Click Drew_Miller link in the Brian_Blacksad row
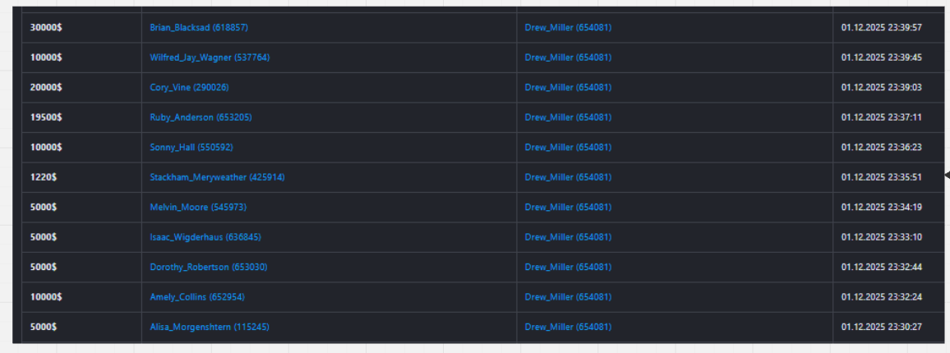The height and width of the screenshot is (353, 950). tap(568, 28)
